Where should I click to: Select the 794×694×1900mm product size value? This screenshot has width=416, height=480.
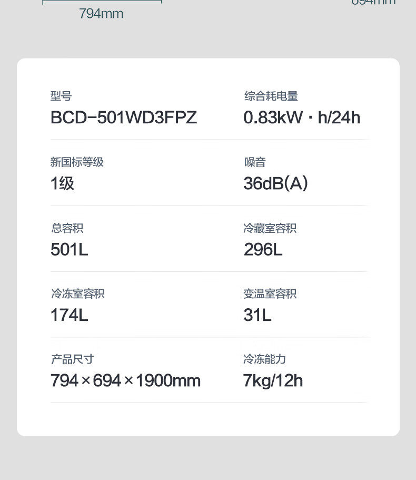(x=125, y=380)
